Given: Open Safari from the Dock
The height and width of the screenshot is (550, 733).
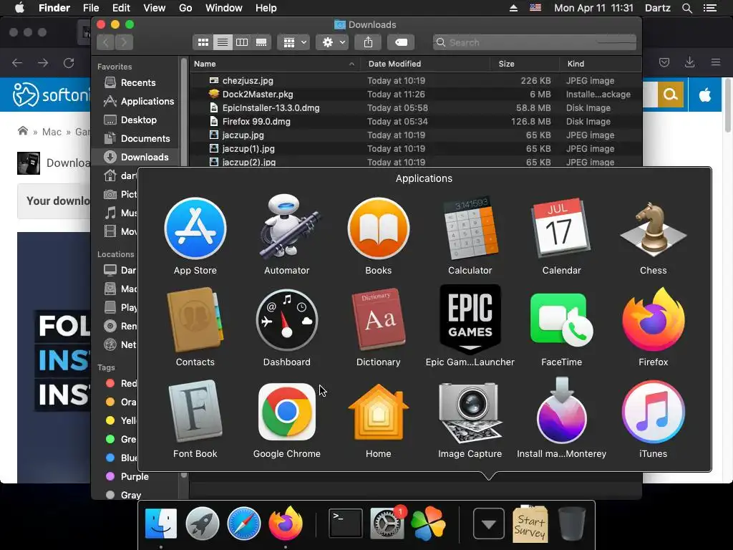Looking at the screenshot, I should tap(243, 524).
